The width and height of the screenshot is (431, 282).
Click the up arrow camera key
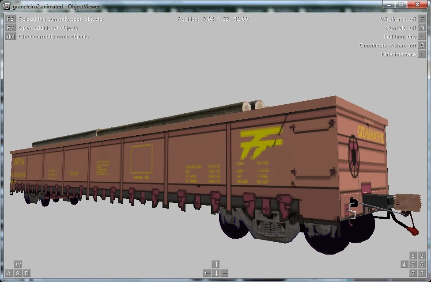point(216,264)
